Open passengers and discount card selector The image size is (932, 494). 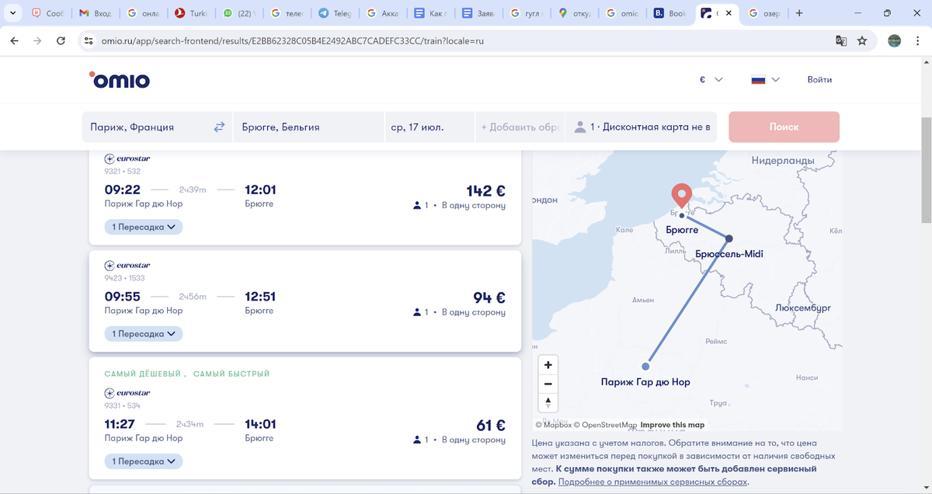[x=643, y=127]
